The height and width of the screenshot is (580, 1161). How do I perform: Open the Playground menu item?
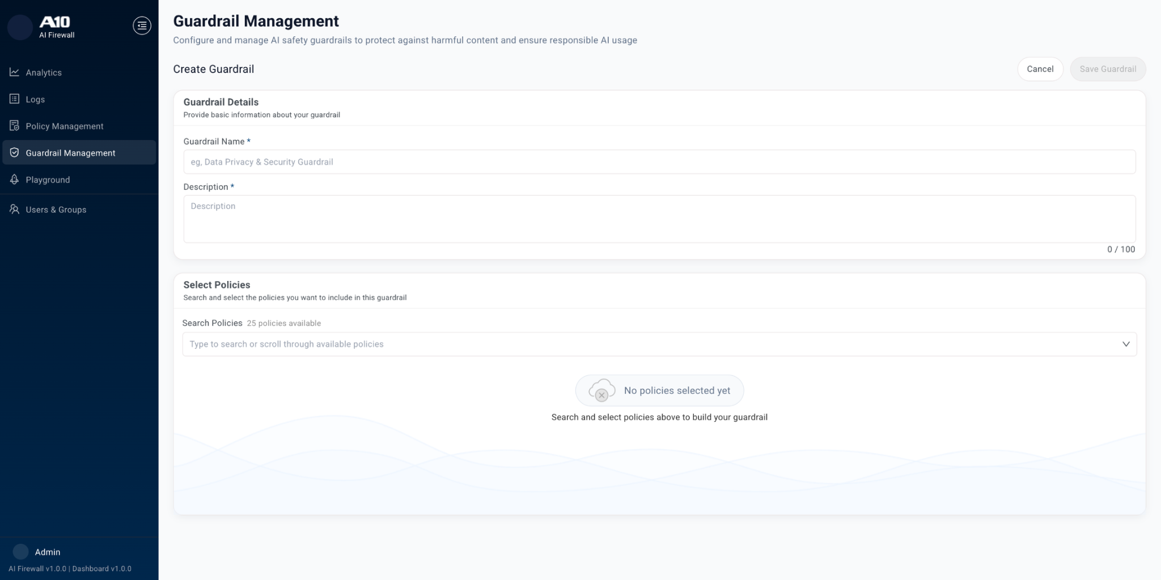(x=48, y=180)
